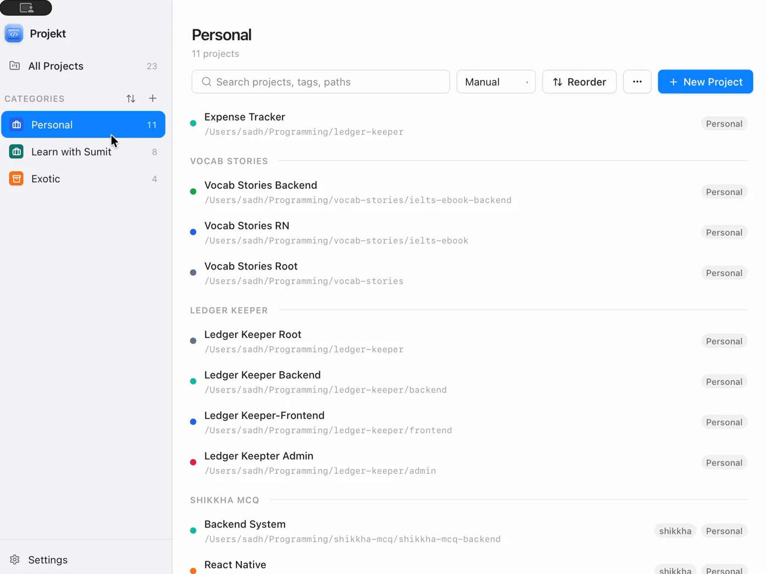
Task: Click the Reorder button
Action: 579,82
